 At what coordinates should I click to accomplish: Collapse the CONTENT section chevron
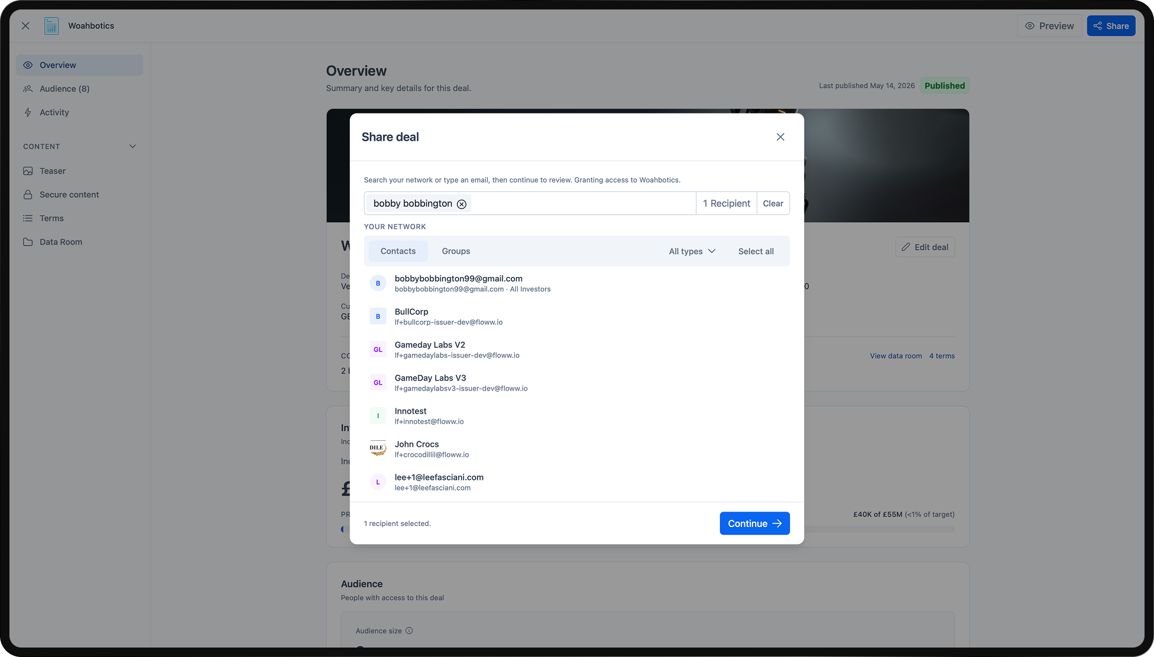[132, 147]
